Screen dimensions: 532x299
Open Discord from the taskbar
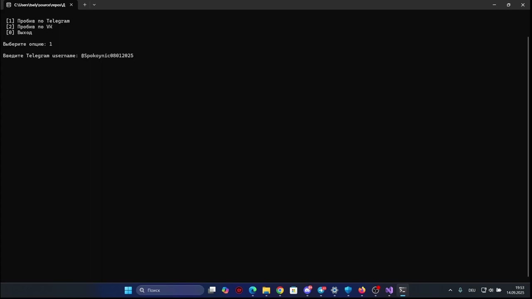point(308,290)
